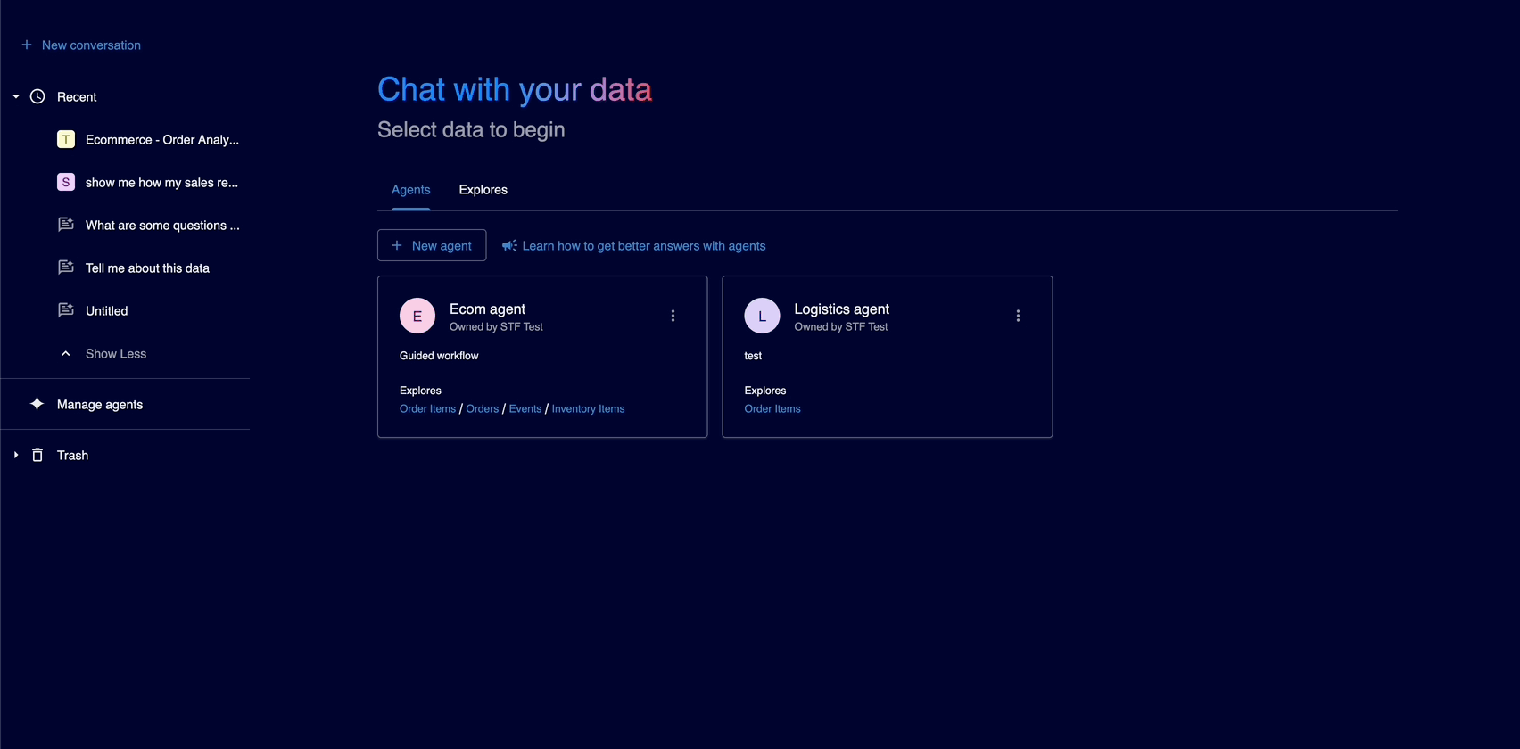Open Logistics agent's three-dot options menu
The image size is (1520, 749).
click(x=1018, y=316)
